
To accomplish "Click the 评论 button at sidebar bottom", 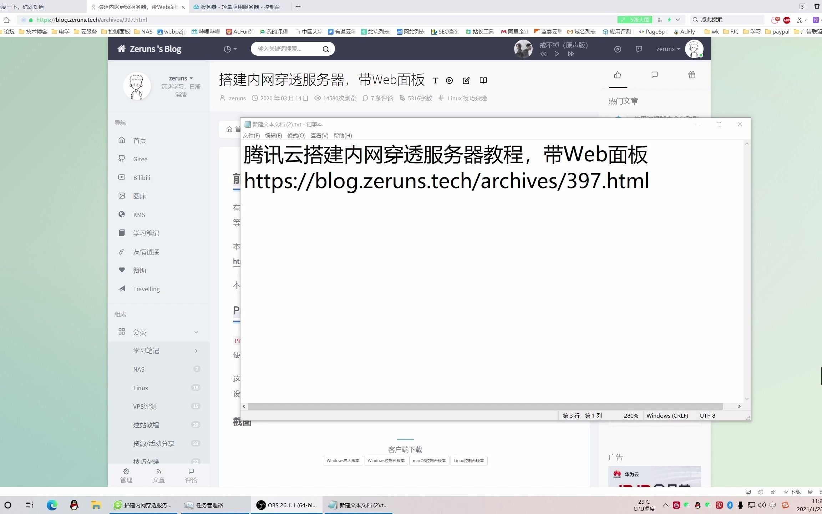I will [191, 476].
